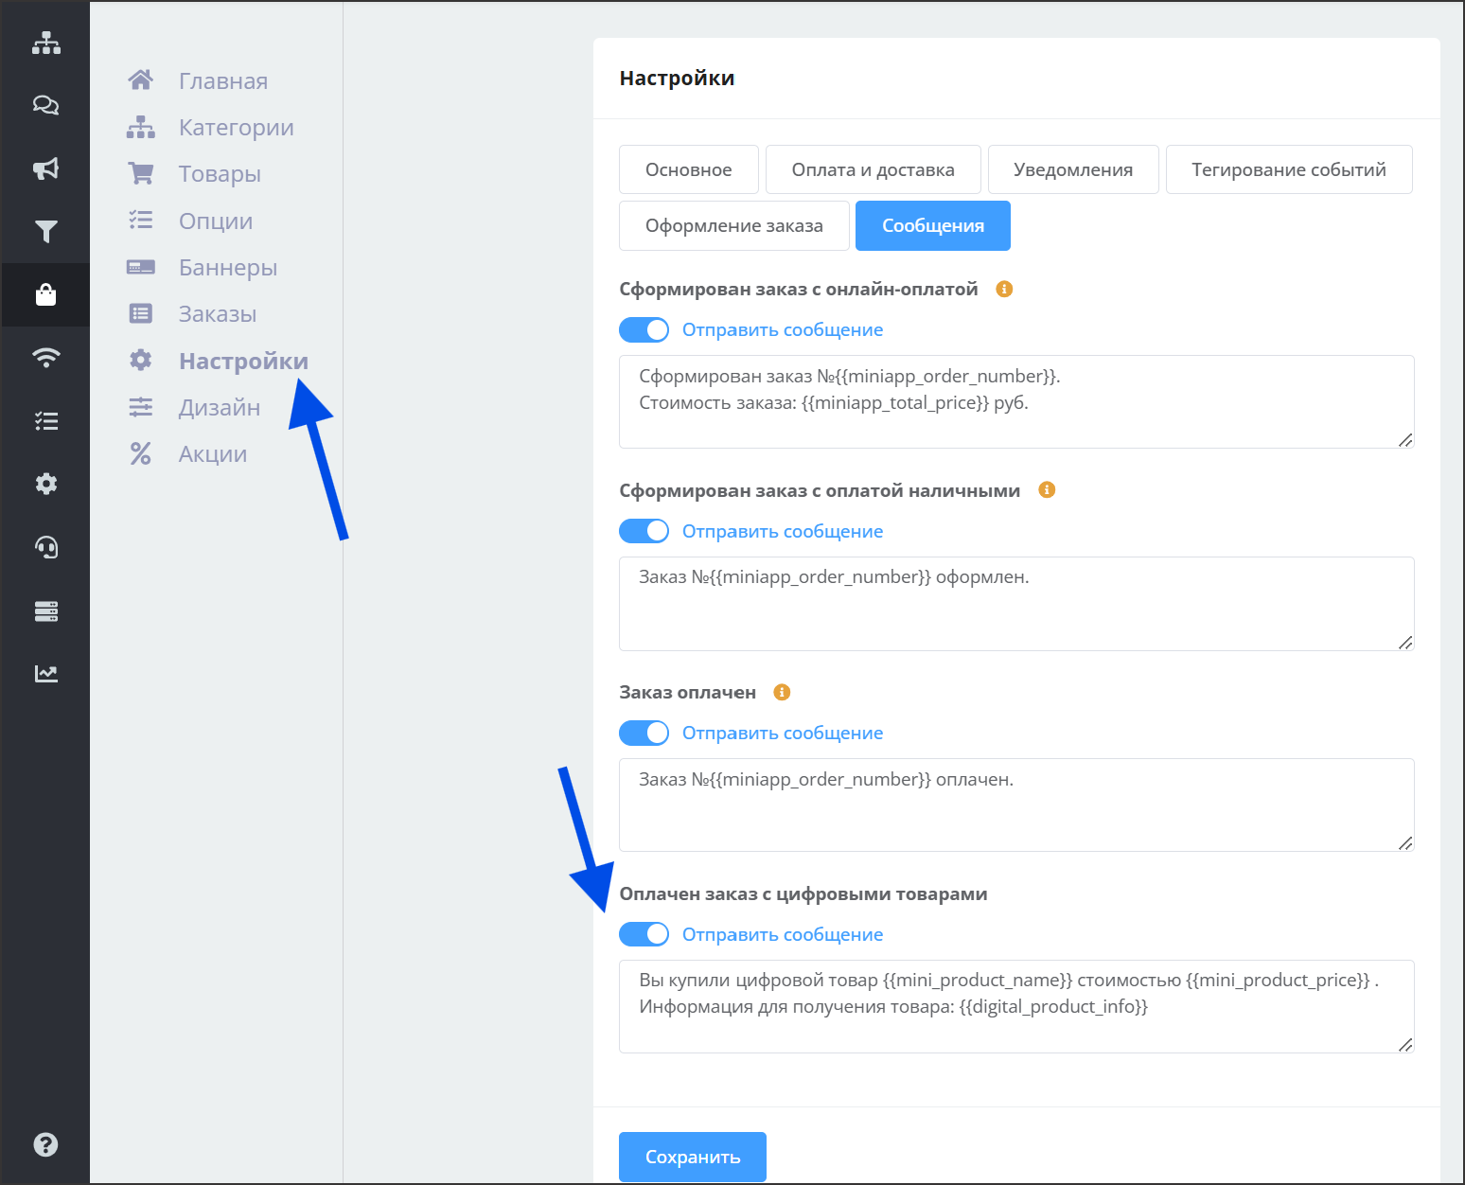
Task: Open the Тегирование событий tab
Action: 1288,169
